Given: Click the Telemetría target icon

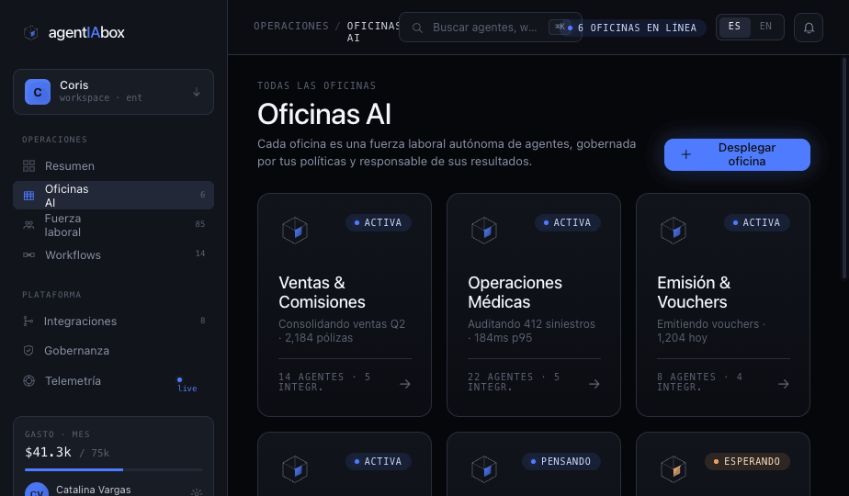Looking at the screenshot, I should pos(28,380).
